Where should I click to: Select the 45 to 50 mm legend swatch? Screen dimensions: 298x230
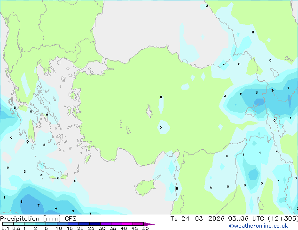(x=138, y=224)
